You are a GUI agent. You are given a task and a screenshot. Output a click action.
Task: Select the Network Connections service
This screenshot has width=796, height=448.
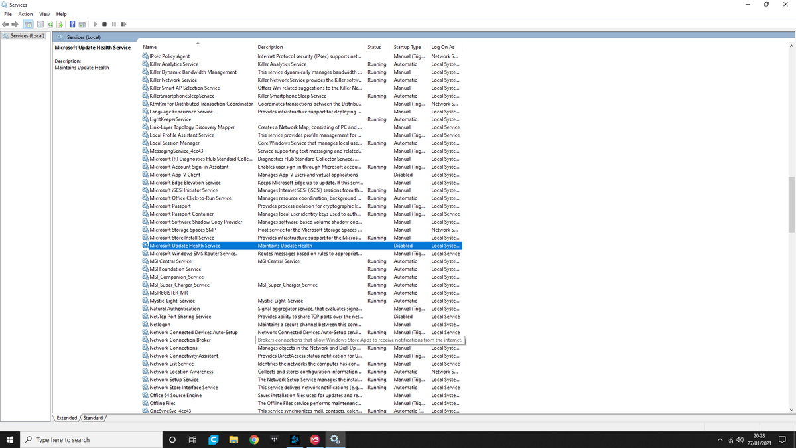point(302,348)
